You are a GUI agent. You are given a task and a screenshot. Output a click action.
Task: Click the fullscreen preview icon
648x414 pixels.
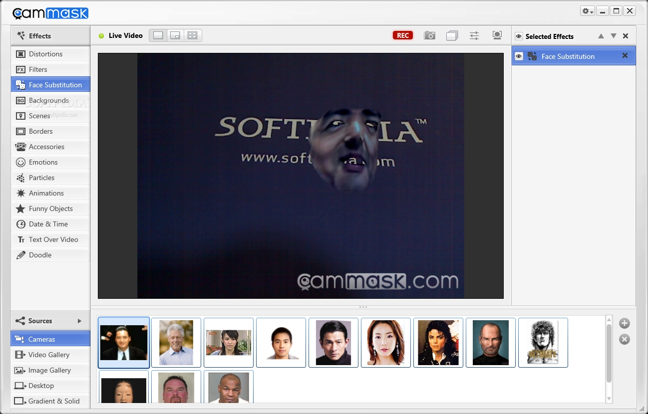coord(497,35)
